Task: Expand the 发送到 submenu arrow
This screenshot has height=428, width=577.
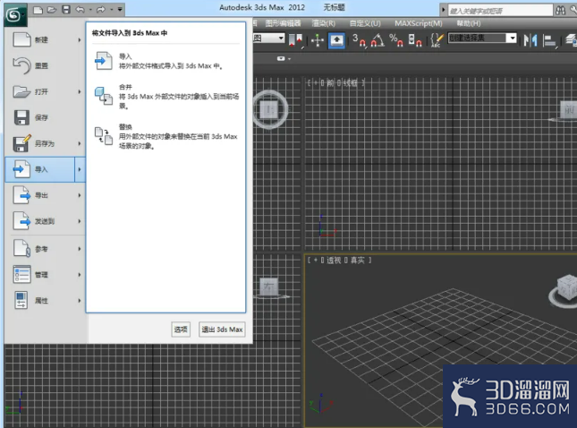Action: (x=80, y=221)
